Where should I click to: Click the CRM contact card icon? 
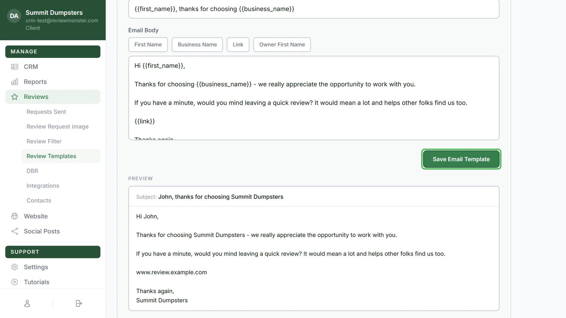(x=15, y=67)
